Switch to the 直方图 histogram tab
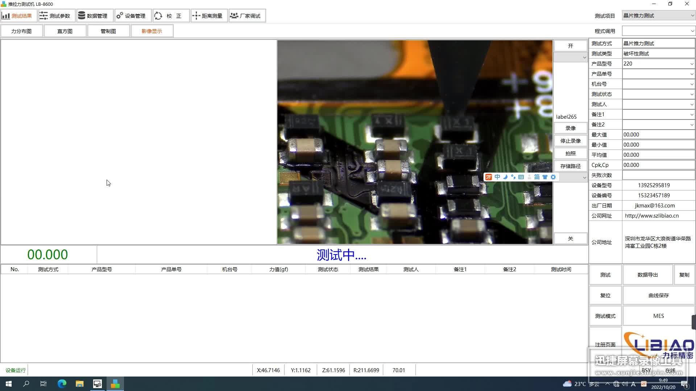 tap(65, 31)
